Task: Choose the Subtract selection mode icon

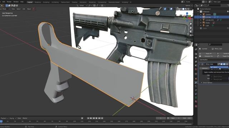Action: pyautogui.click(x=12, y=6)
